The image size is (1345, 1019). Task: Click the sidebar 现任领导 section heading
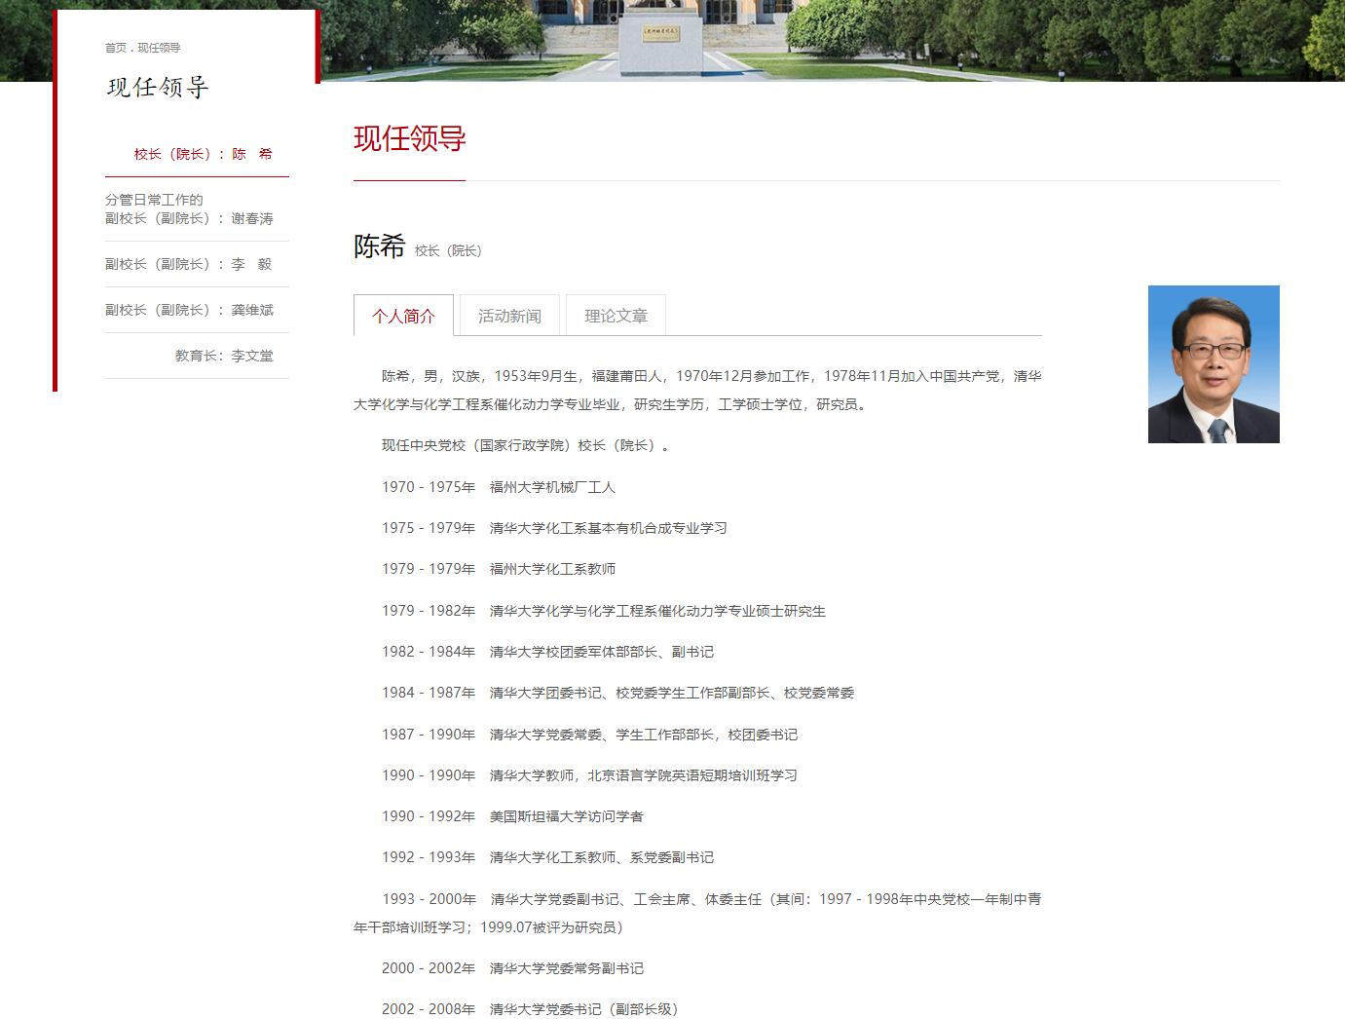(x=157, y=88)
